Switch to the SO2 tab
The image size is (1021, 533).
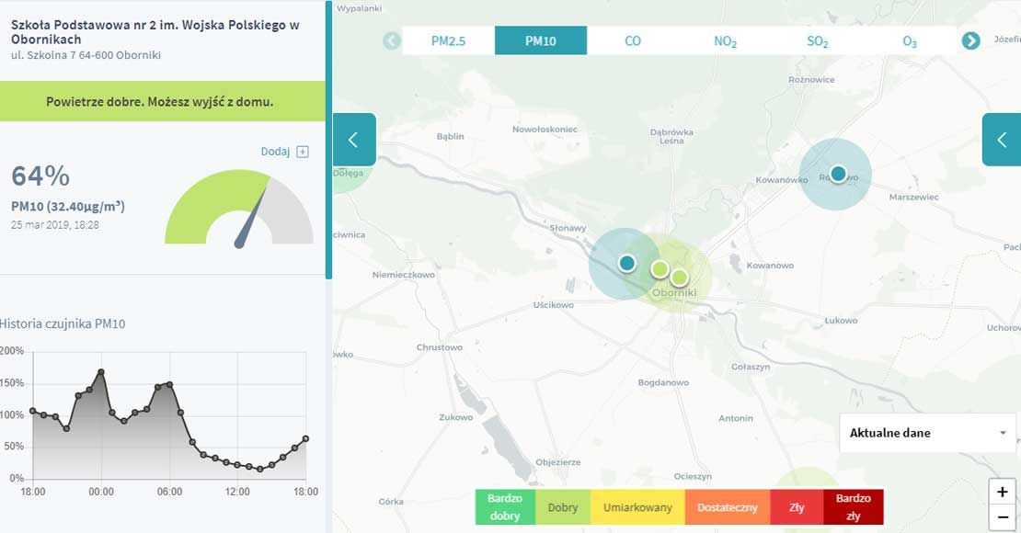click(x=817, y=40)
